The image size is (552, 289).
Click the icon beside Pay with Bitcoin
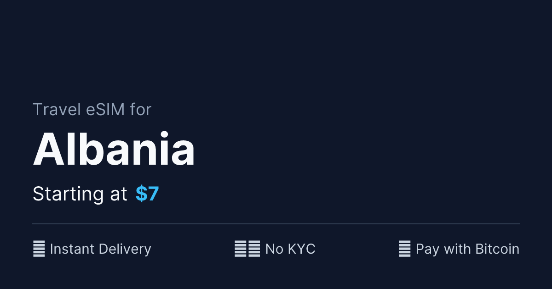point(404,249)
